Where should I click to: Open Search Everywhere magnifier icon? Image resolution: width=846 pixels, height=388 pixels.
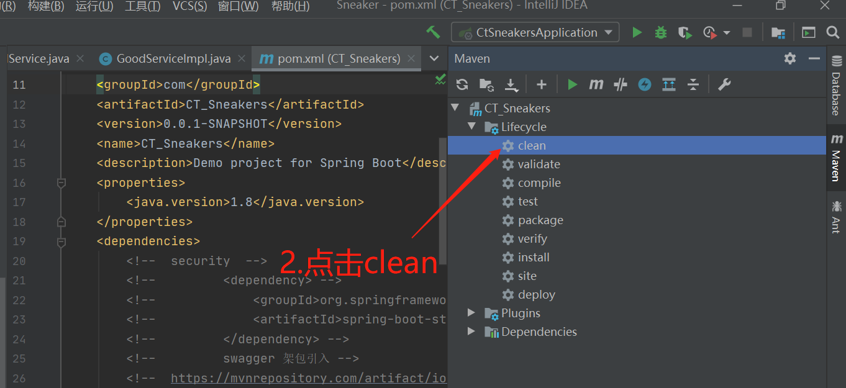(833, 32)
